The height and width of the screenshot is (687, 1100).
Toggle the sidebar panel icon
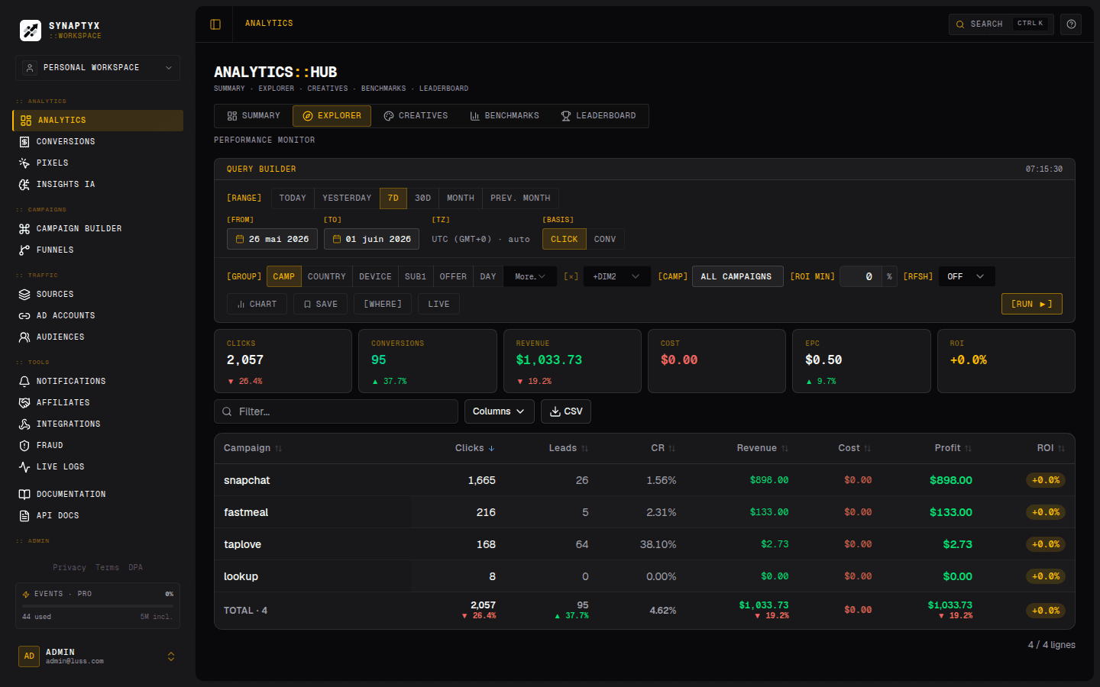click(x=215, y=24)
